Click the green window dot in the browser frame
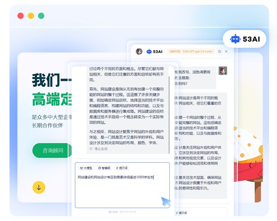The width and height of the screenshot is (277, 221). [x=41, y=16]
